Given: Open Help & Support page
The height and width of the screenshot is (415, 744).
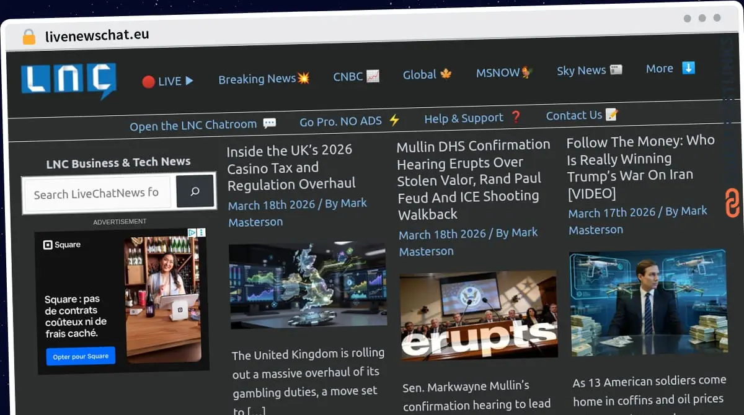Looking at the screenshot, I should 472,118.
